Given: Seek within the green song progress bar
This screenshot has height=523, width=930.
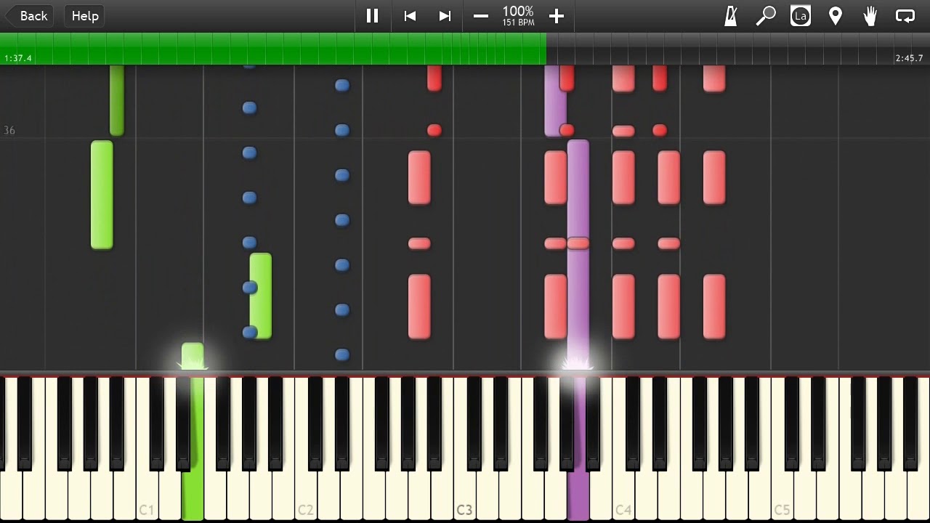Looking at the screenshot, I should point(273,49).
